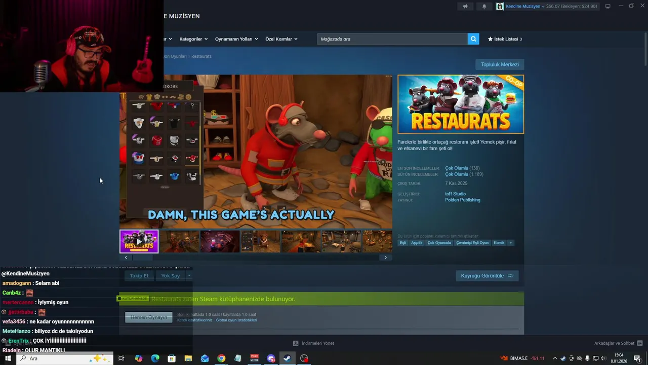Open taskbar clock showing 15:04

click(x=619, y=358)
